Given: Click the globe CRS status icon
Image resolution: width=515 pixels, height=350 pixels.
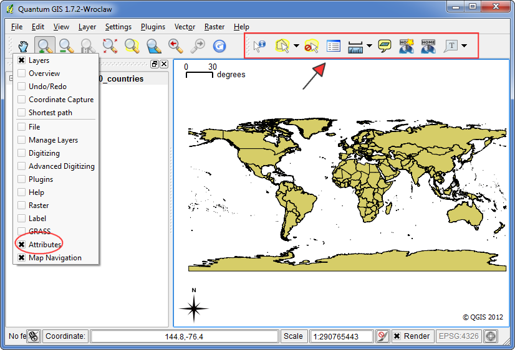Looking at the screenshot, I should [491, 336].
